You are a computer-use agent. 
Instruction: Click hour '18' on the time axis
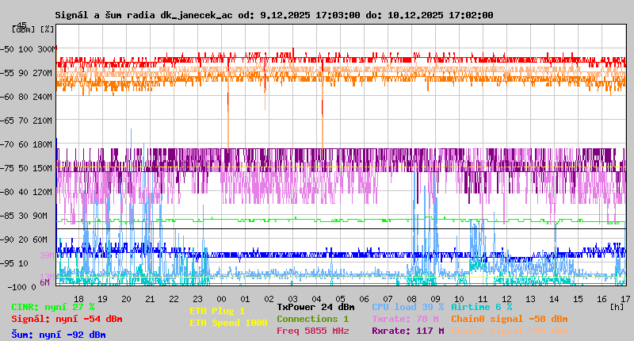78,299
